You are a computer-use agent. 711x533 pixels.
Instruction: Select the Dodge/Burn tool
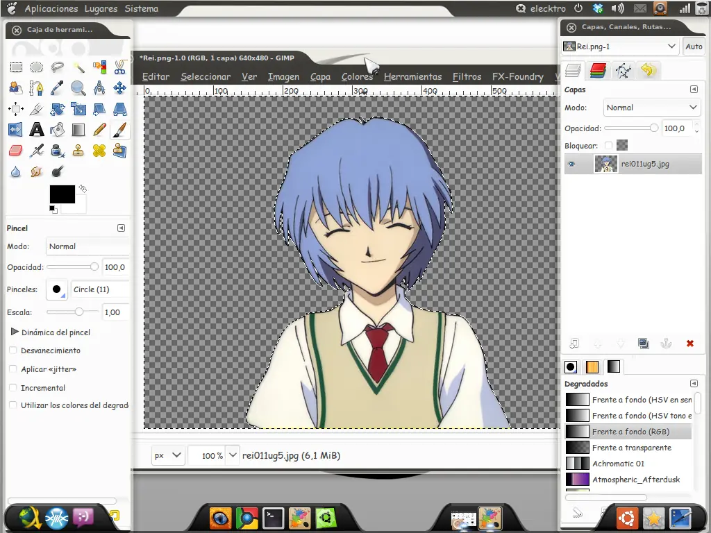(x=57, y=172)
